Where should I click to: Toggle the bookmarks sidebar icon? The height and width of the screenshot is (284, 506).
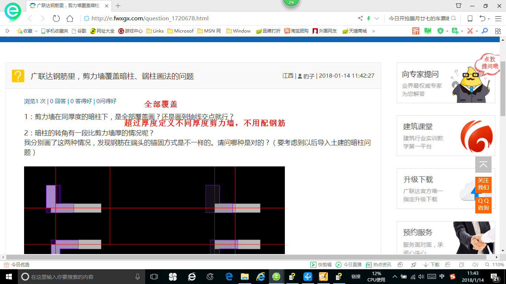click(x=7, y=31)
